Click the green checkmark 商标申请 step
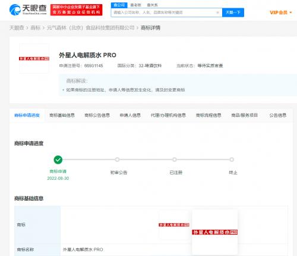297x256 pixels. (58, 160)
